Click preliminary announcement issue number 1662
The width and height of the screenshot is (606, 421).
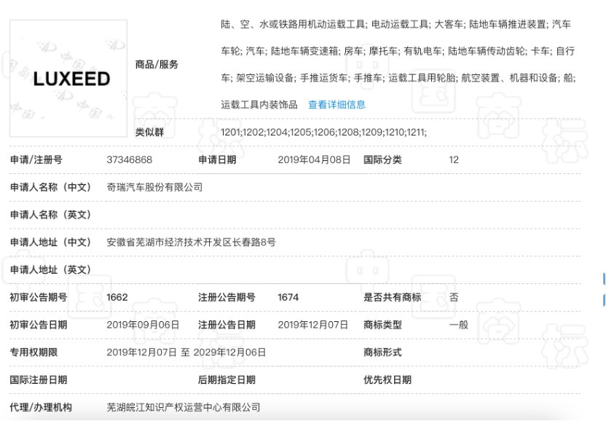pos(117,297)
